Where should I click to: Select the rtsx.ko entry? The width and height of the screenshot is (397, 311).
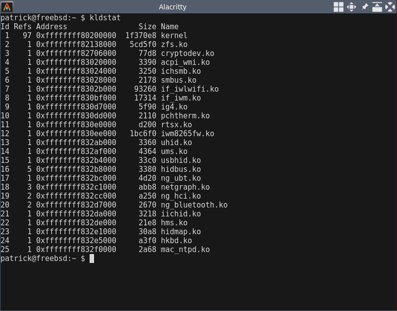point(177,125)
